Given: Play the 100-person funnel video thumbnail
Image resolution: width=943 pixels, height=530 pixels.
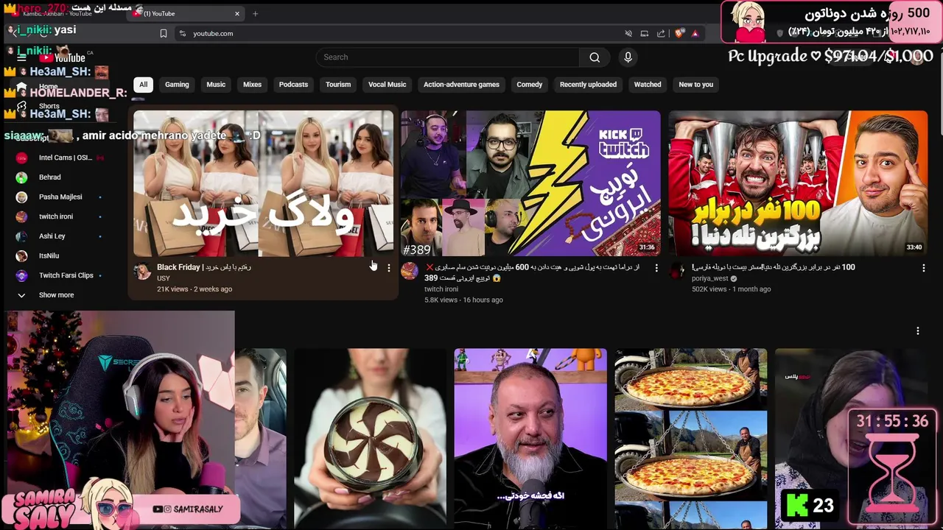Looking at the screenshot, I should coord(798,183).
